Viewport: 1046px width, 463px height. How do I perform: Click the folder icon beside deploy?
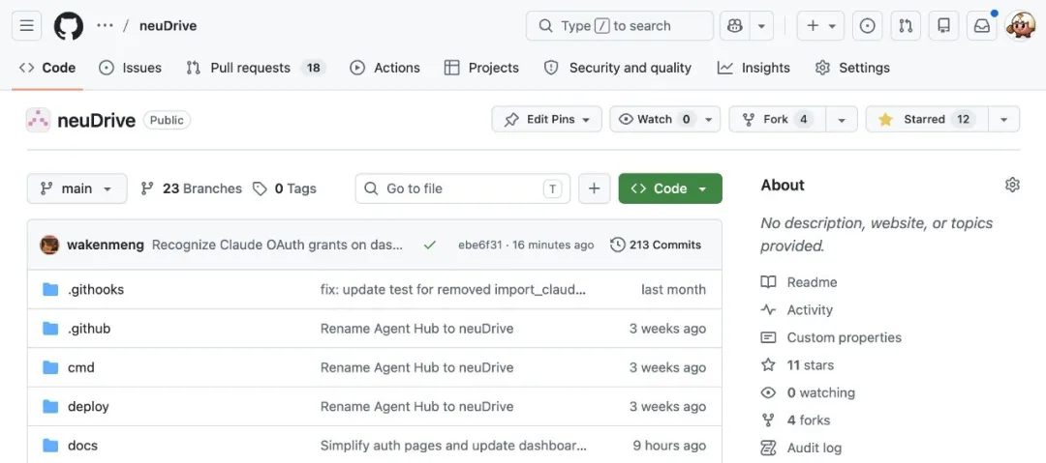click(50, 406)
